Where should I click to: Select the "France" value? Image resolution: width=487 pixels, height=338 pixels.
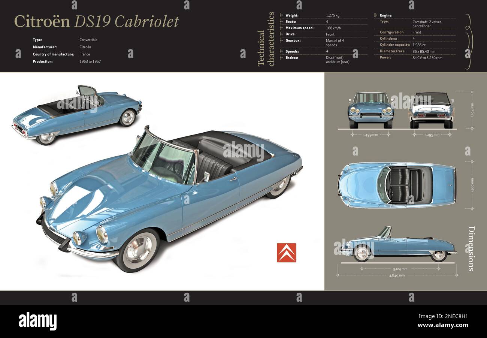point(85,54)
